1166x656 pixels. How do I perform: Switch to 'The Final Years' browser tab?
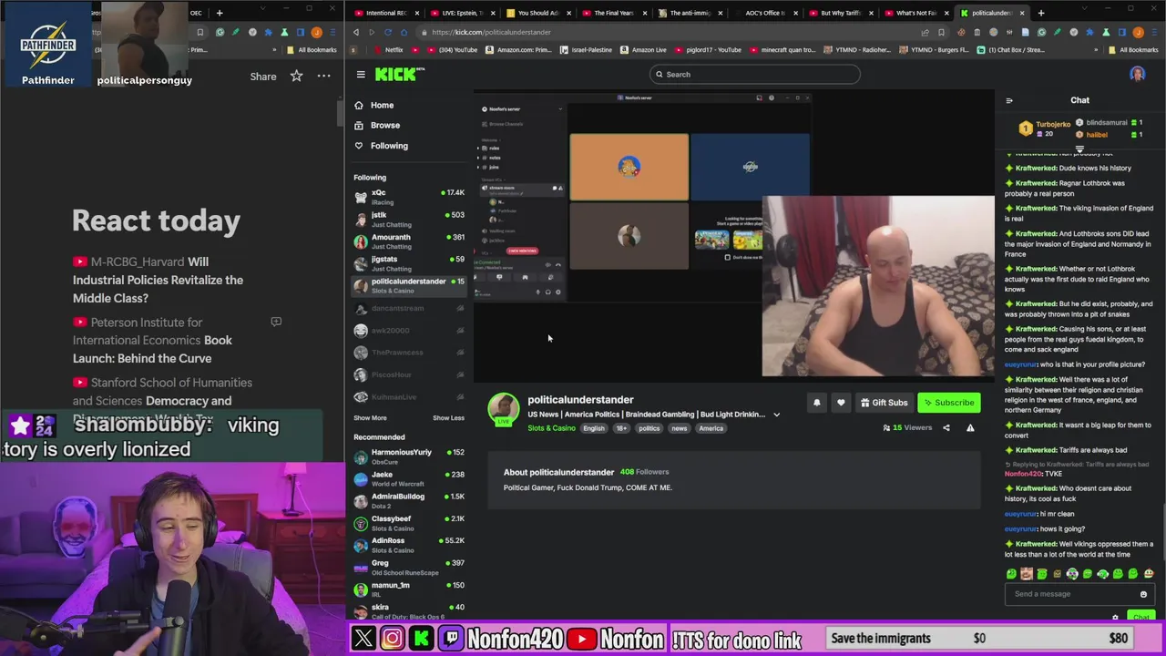point(613,13)
